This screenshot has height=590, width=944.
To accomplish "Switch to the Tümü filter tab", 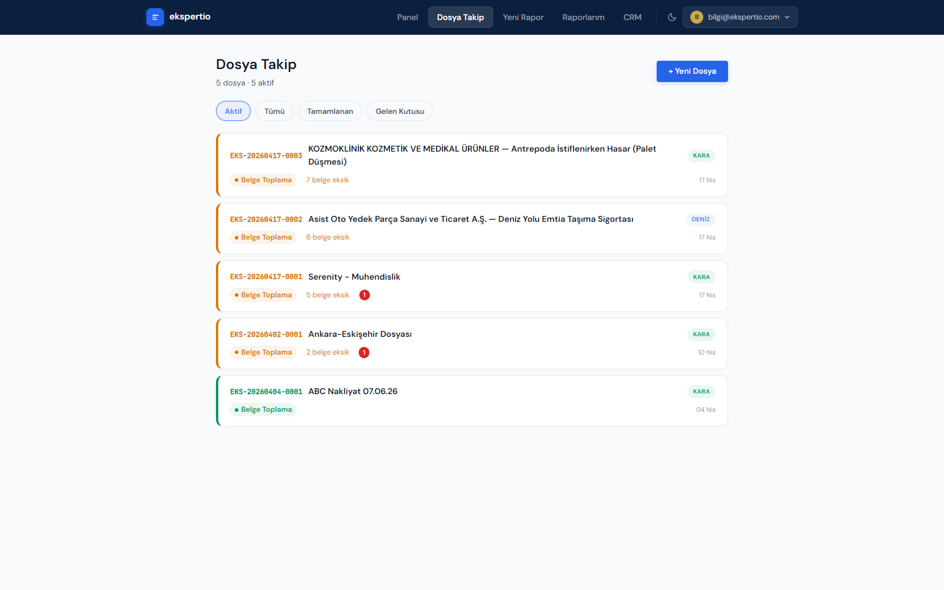I will (274, 111).
